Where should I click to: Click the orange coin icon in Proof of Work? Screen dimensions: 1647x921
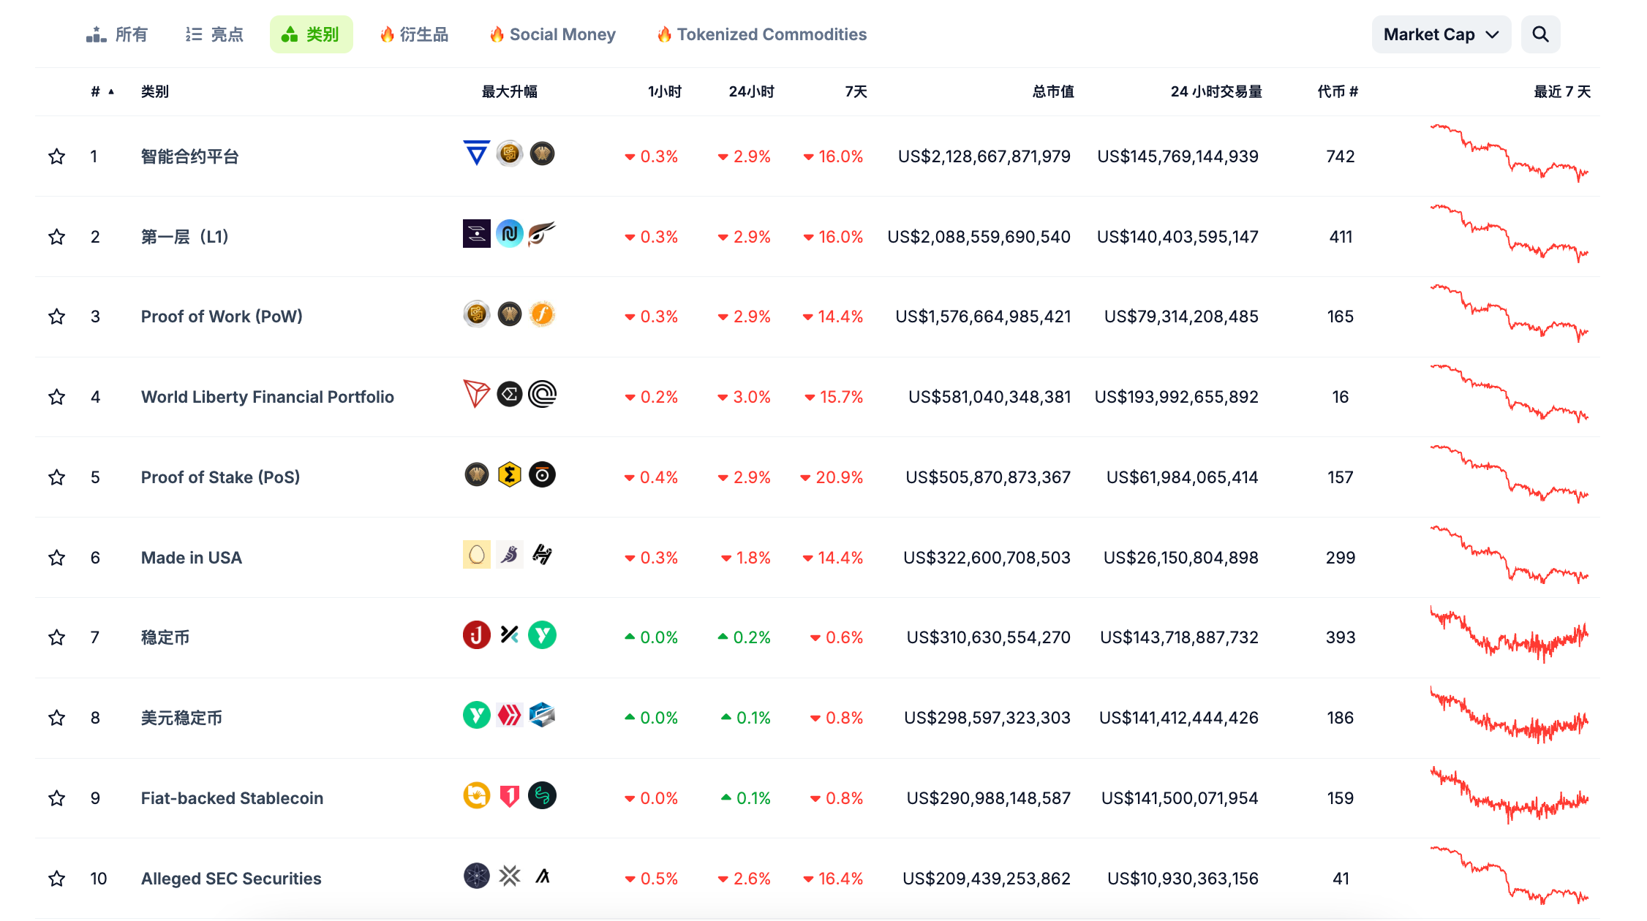[x=542, y=314]
